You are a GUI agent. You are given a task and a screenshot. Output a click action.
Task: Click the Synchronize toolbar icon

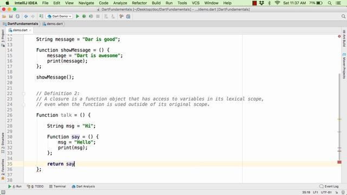click(x=17, y=16)
